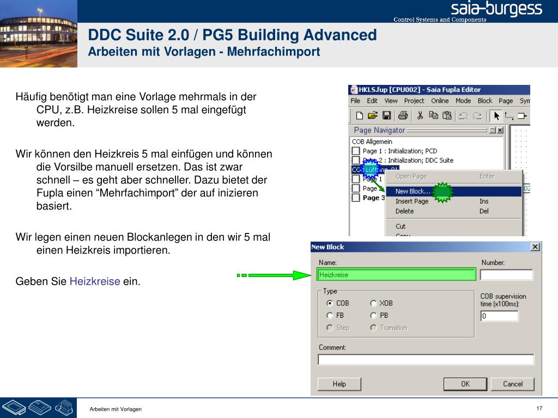The width and height of the screenshot is (558, 418).
Task: Click the Save diskette toolbar icon
Action: pos(386,115)
